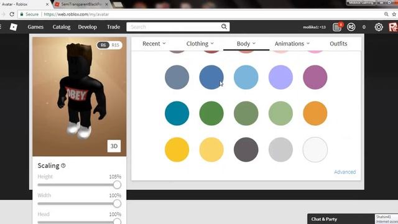Go to Games in navigation bar

pos(35,27)
